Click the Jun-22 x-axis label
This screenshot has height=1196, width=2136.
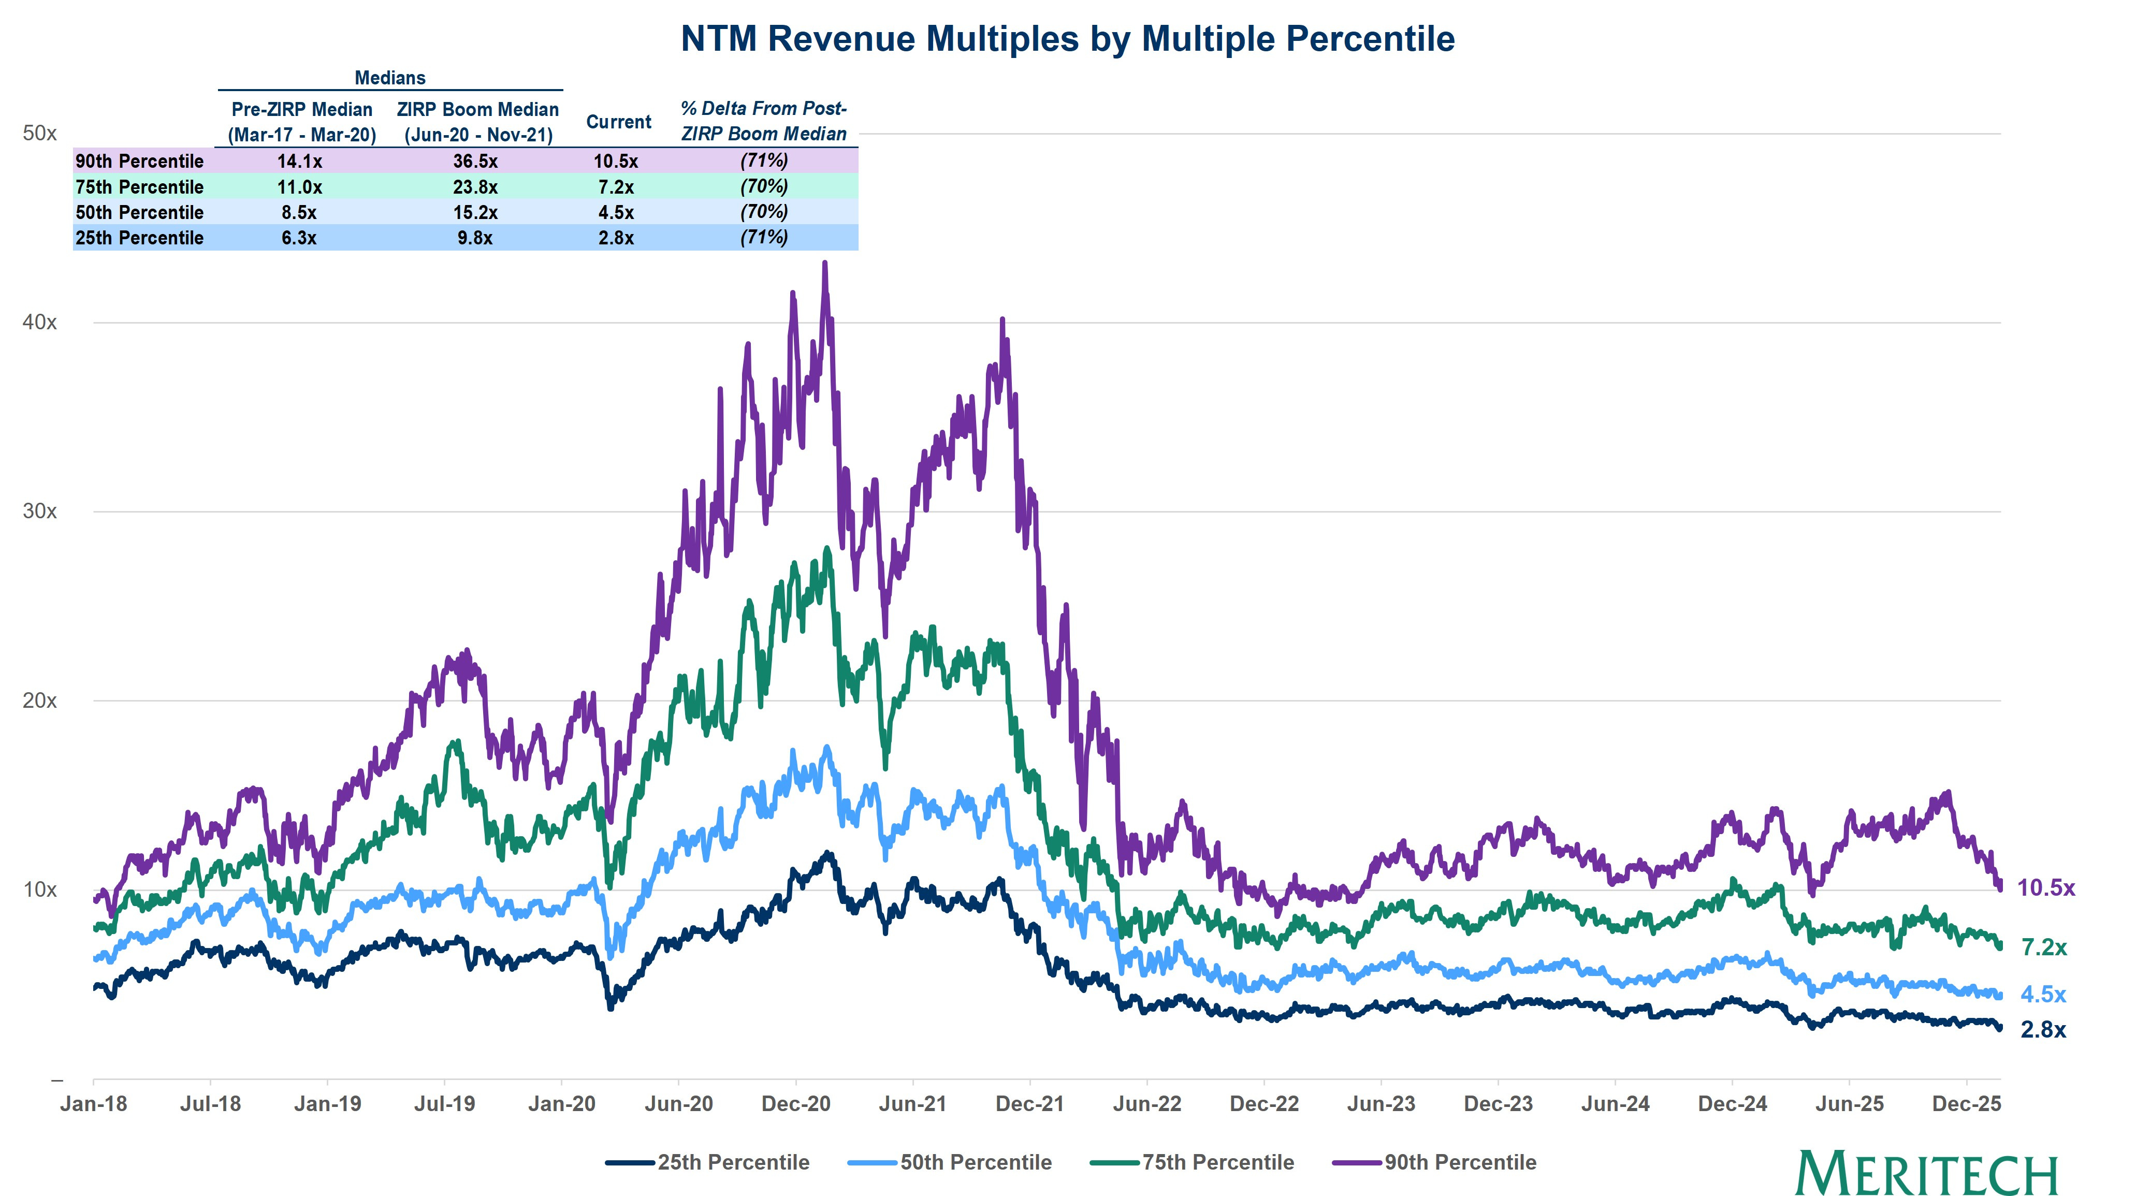[1147, 1104]
